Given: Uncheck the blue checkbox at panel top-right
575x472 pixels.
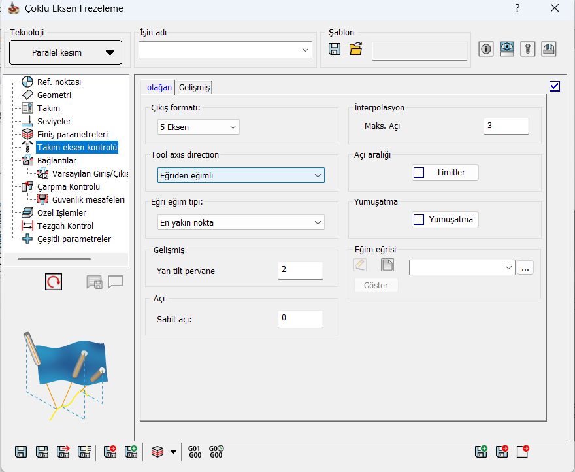Looking at the screenshot, I should click(x=555, y=86).
